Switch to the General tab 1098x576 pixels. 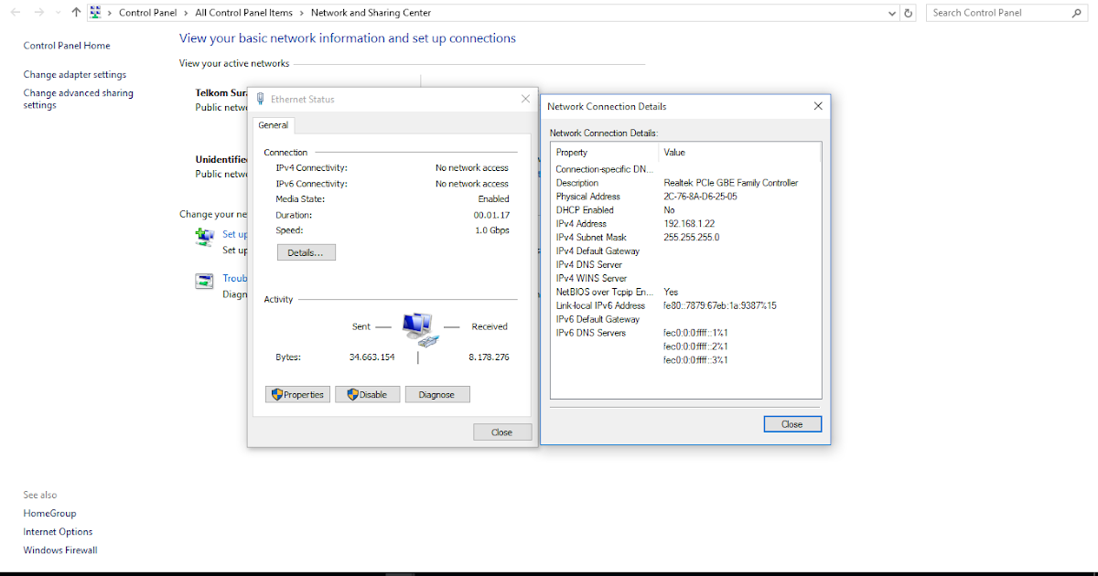tap(274, 125)
